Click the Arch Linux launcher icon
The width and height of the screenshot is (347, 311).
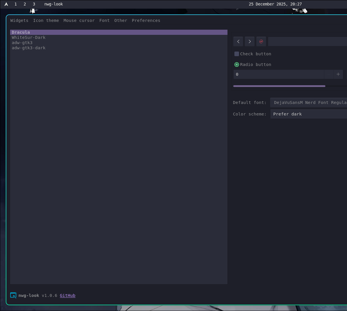point(6,4)
